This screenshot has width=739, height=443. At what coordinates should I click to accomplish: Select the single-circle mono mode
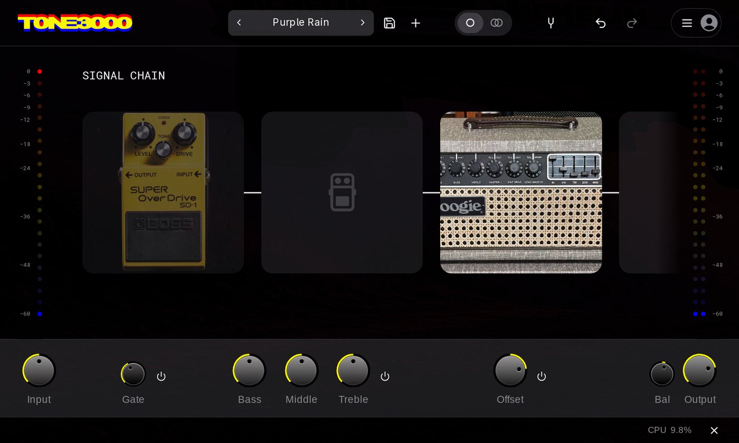coord(470,23)
